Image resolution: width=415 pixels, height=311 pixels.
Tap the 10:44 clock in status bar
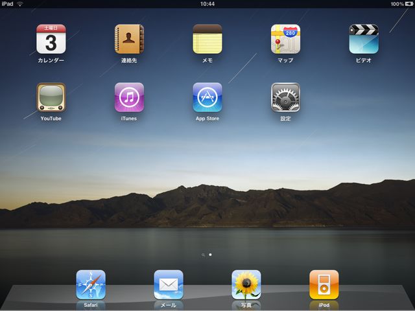point(207,4)
